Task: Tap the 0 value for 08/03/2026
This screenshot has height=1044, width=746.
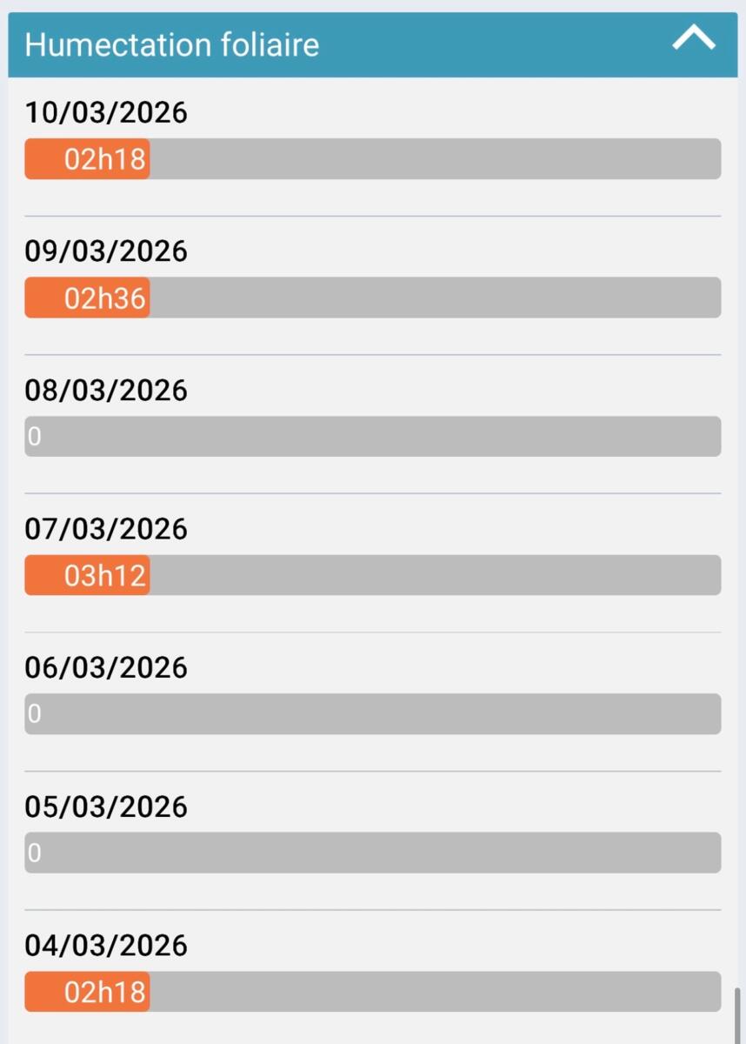Action: [x=34, y=436]
